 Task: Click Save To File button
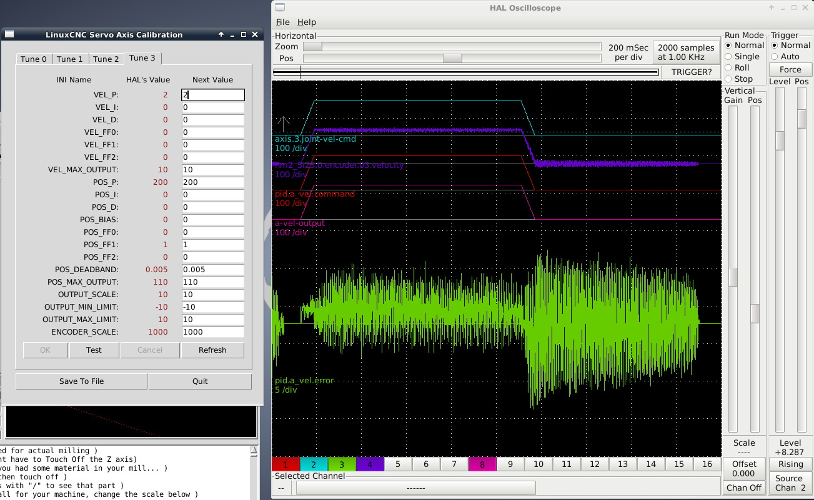[82, 381]
